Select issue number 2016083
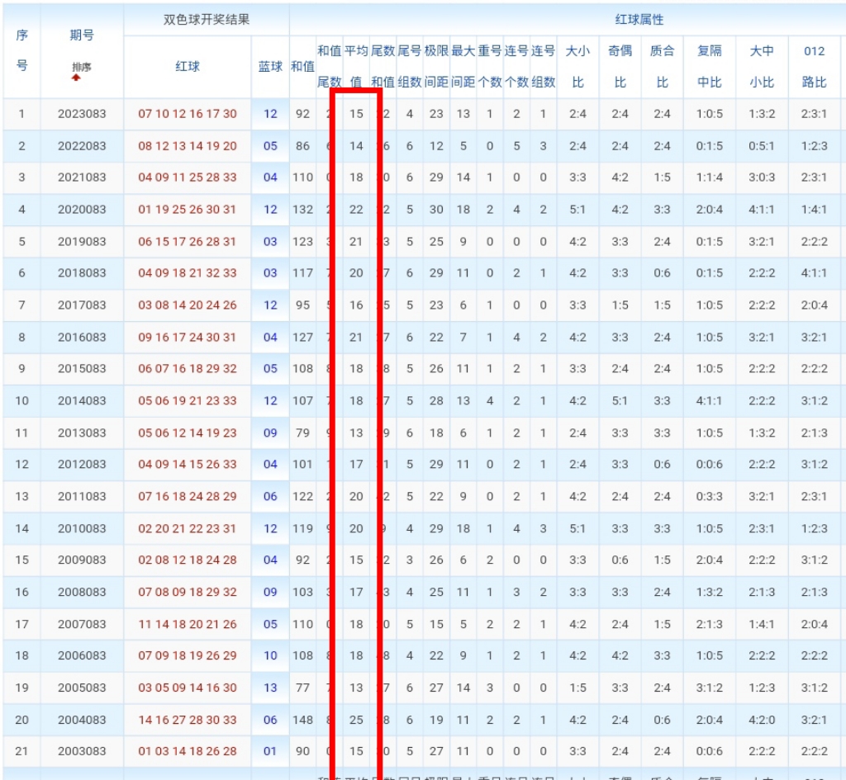 [82, 337]
